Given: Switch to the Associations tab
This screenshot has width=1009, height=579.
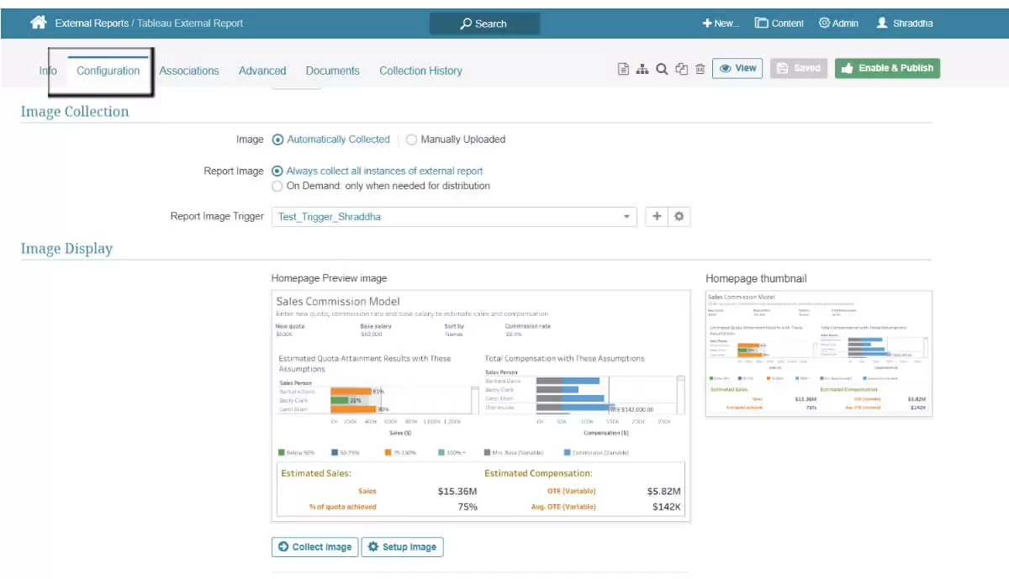Looking at the screenshot, I should point(189,71).
